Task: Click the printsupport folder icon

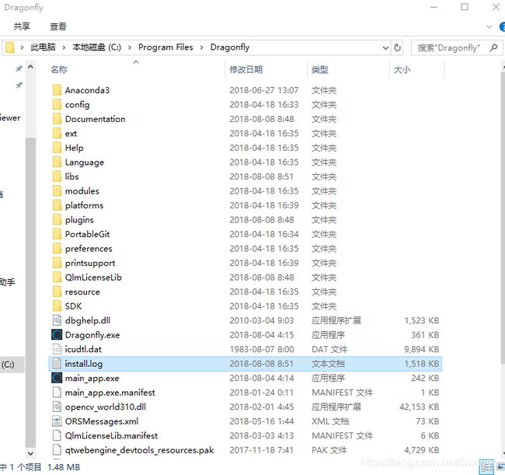Action: click(57, 263)
